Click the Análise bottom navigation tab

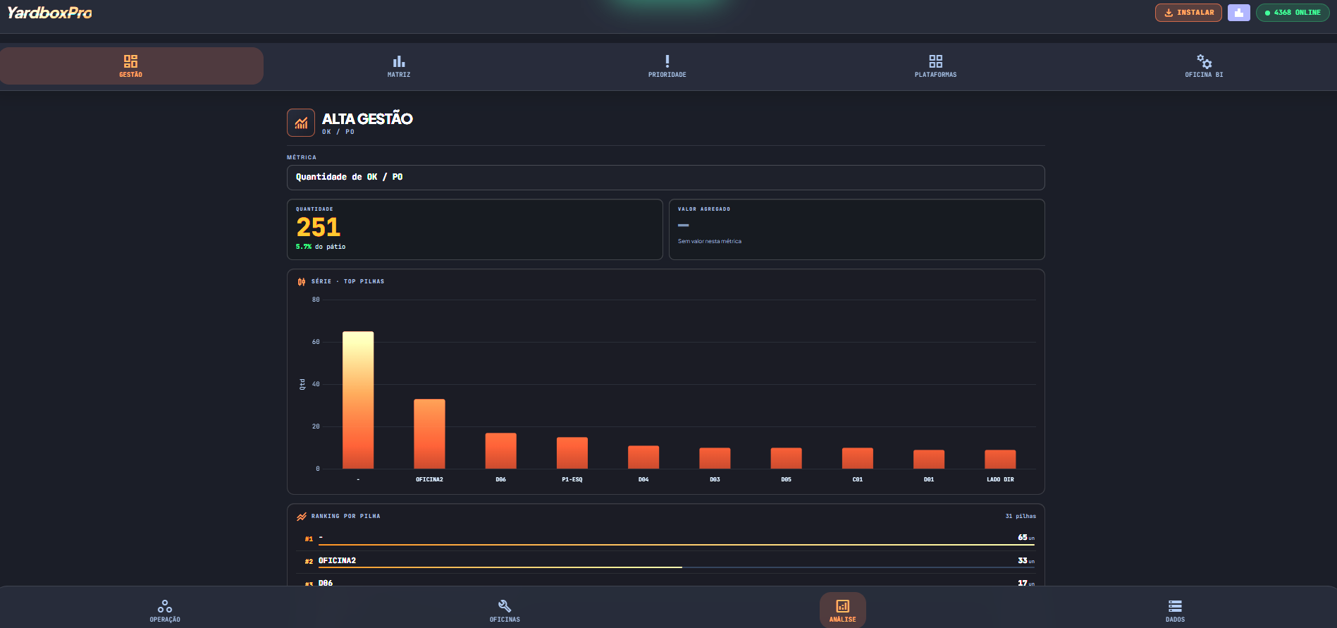842,610
